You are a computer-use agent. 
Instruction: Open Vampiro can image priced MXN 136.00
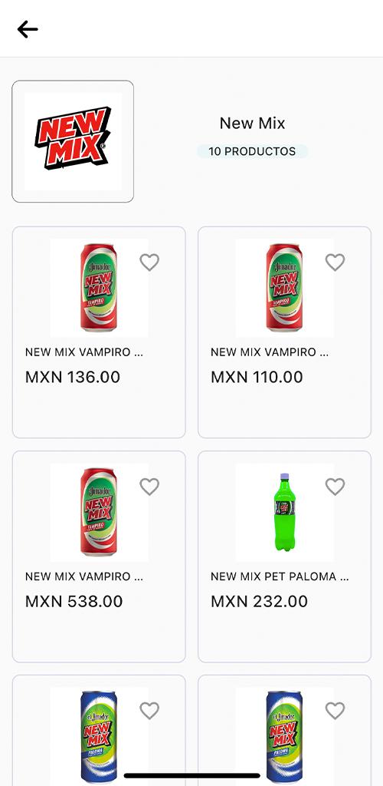[99, 288]
